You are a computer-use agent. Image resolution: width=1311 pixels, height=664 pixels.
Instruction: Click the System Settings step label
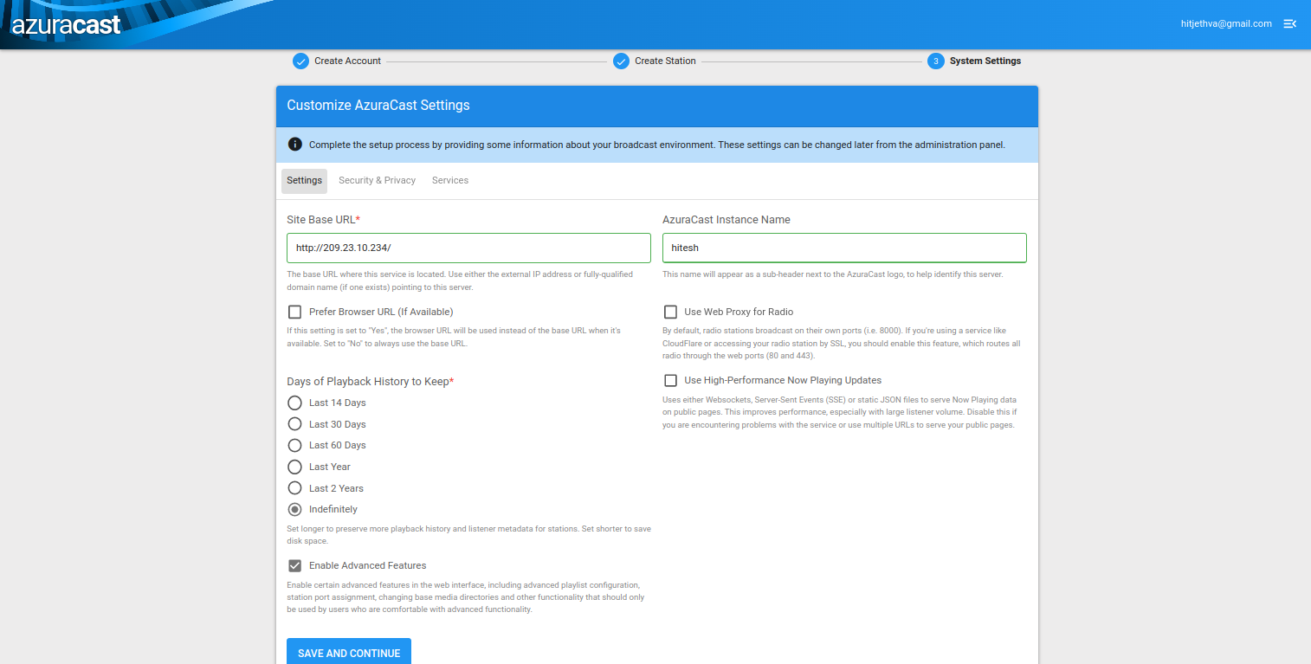tap(985, 61)
